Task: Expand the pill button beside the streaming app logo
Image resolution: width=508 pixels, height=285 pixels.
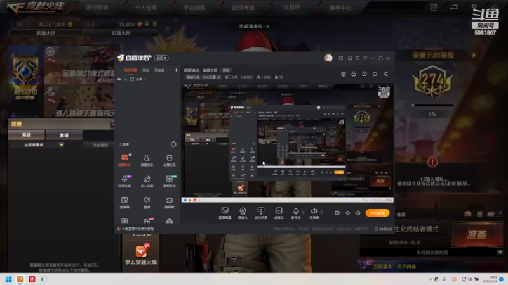Action: [x=161, y=58]
